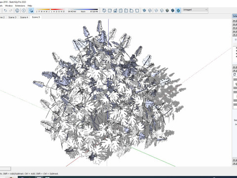Switch to Scene 3 tab
Screen dimensions: 237x178
pos(12,17)
